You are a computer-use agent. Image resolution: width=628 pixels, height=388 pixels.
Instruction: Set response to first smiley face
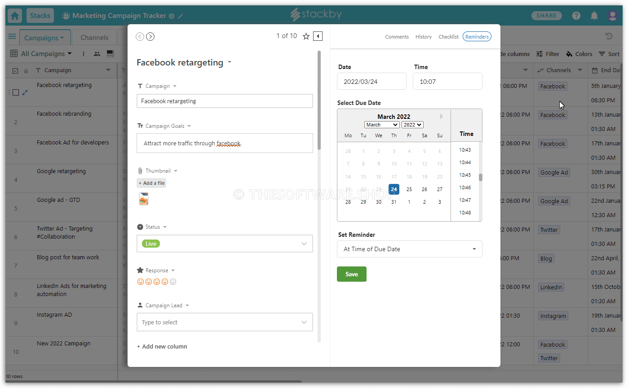(140, 282)
